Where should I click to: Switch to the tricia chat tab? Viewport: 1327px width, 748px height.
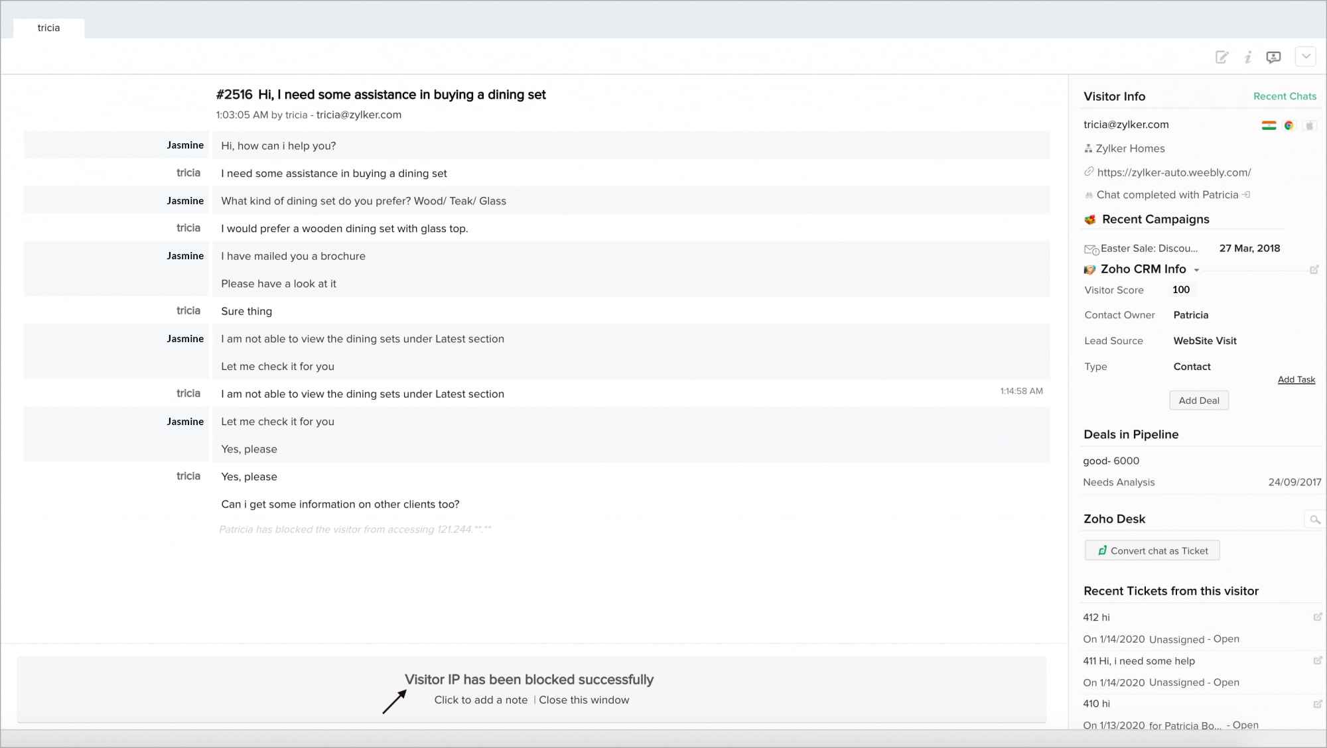pos(48,28)
